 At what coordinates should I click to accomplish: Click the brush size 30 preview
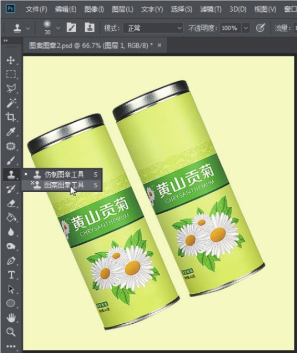coord(47,28)
